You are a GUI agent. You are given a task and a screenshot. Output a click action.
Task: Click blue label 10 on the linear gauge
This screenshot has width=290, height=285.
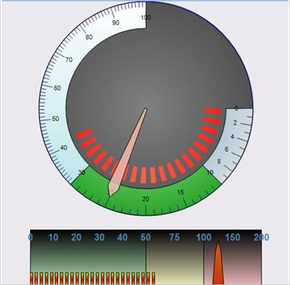[x=53, y=237]
